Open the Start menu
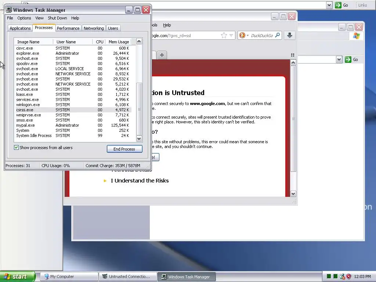376x282 pixels. click(18, 276)
